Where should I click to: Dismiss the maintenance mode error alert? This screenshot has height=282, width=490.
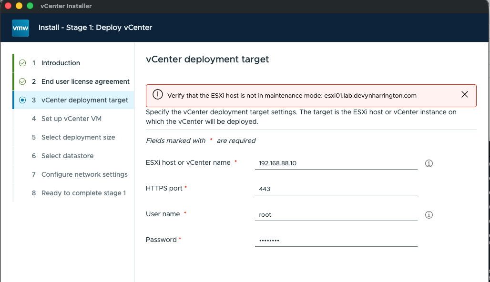pos(465,94)
